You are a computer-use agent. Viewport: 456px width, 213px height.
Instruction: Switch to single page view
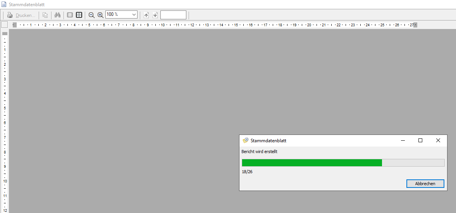tap(70, 15)
